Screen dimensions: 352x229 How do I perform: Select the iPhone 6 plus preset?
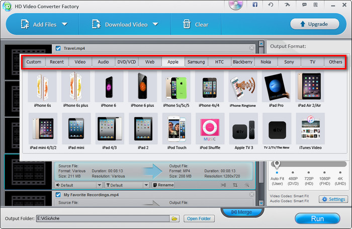142,90
